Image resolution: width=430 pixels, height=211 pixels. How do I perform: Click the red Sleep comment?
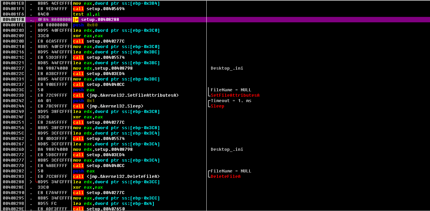pyautogui.click(x=217, y=106)
